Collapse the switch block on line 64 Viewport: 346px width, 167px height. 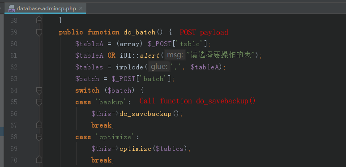click(x=39, y=90)
